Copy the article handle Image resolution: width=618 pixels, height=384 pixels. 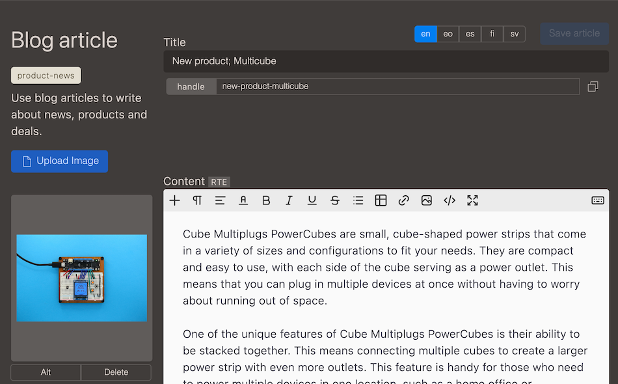[593, 87]
